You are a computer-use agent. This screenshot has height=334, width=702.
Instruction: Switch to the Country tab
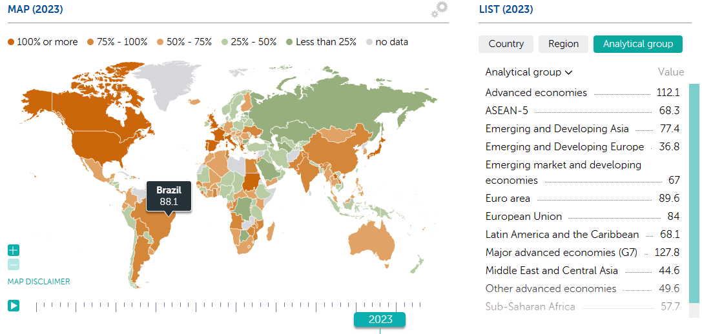coord(506,44)
